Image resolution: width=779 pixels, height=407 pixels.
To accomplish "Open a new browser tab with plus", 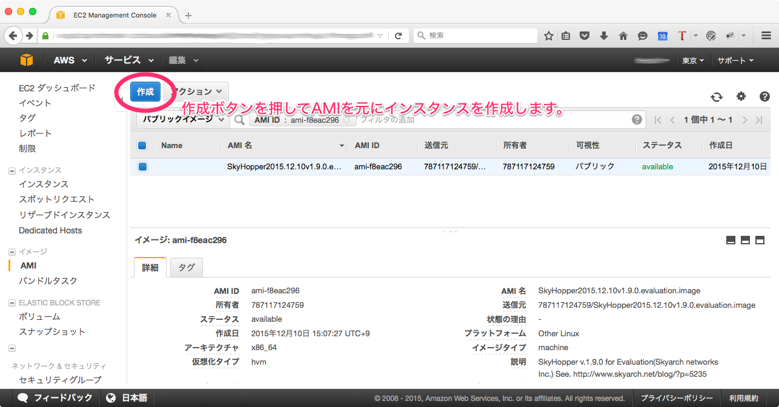I will pos(188,15).
